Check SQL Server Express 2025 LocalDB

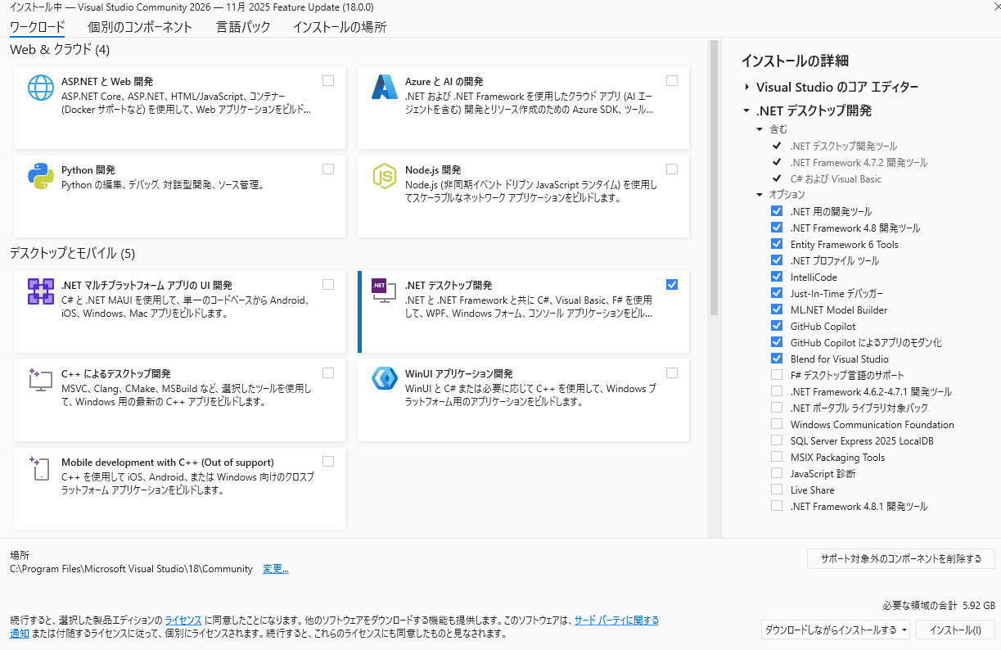click(x=777, y=440)
